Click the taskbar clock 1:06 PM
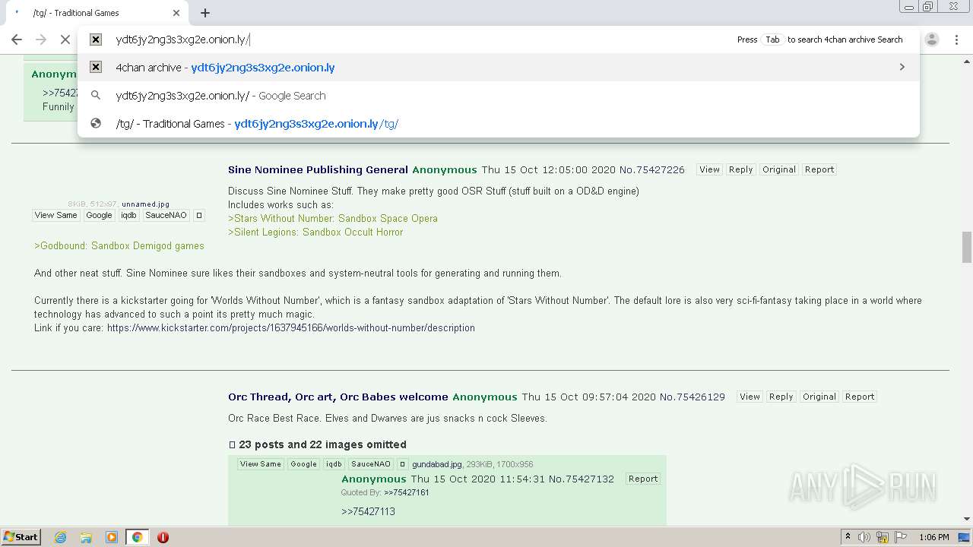This screenshot has height=547, width=973. click(x=933, y=537)
